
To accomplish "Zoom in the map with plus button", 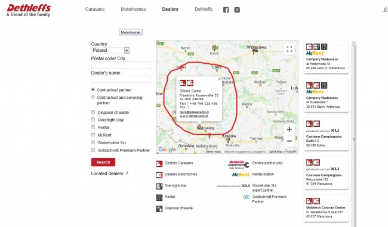I will [x=289, y=129].
